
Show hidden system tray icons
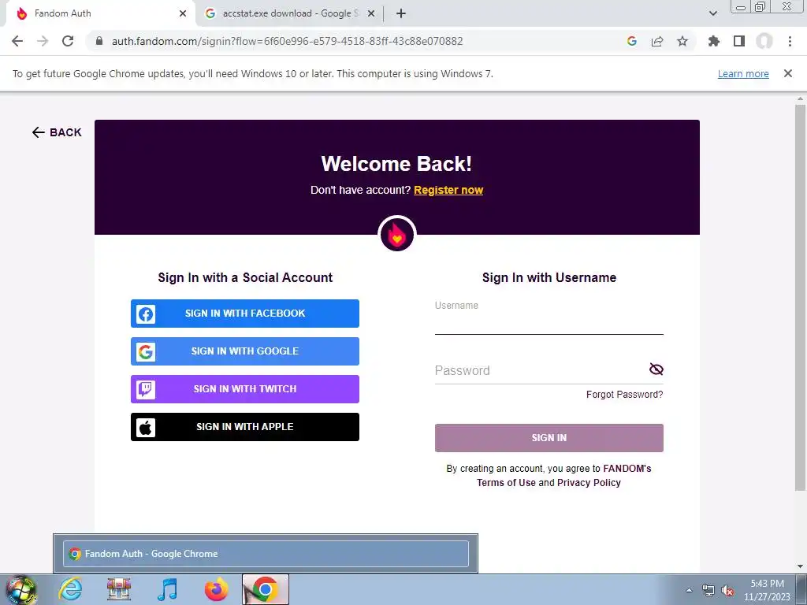click(x=689, y=590)
